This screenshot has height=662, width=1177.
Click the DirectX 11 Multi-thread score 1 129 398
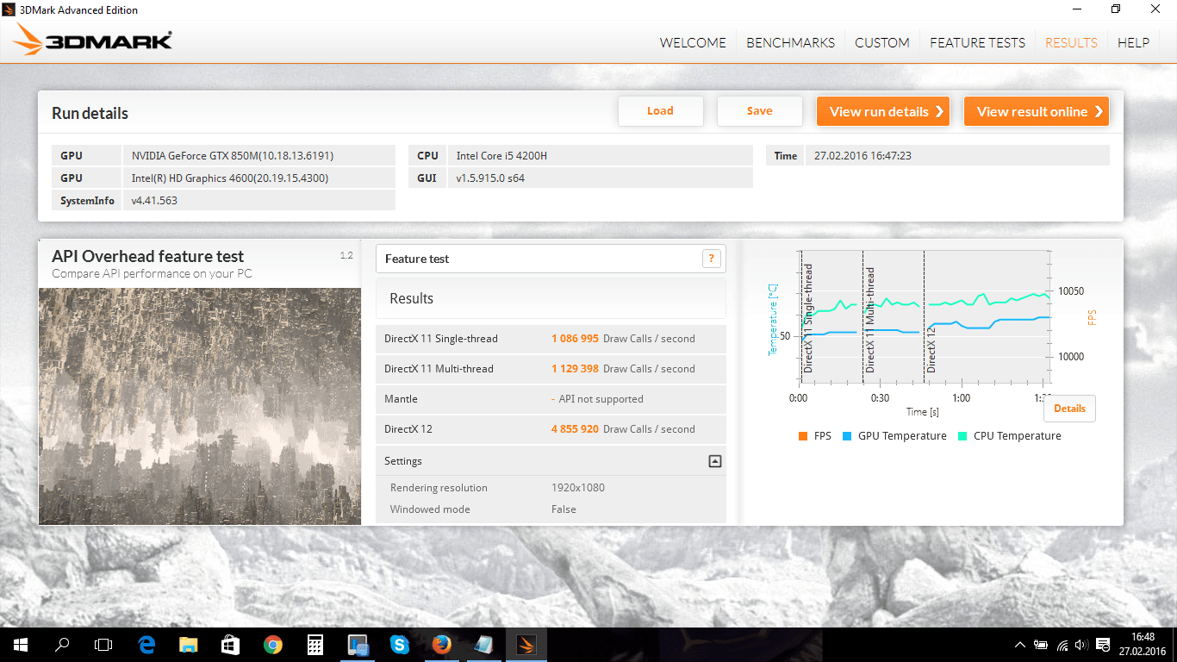tap(575, 369)
